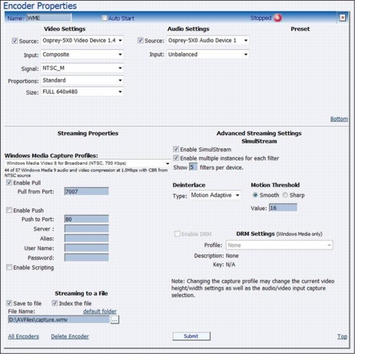
Task: Open the video Source device dropdown
Action: [82, 40]
